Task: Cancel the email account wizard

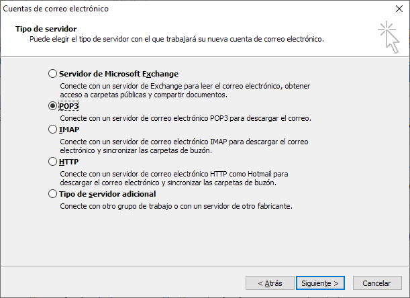Action: [377, 283]
